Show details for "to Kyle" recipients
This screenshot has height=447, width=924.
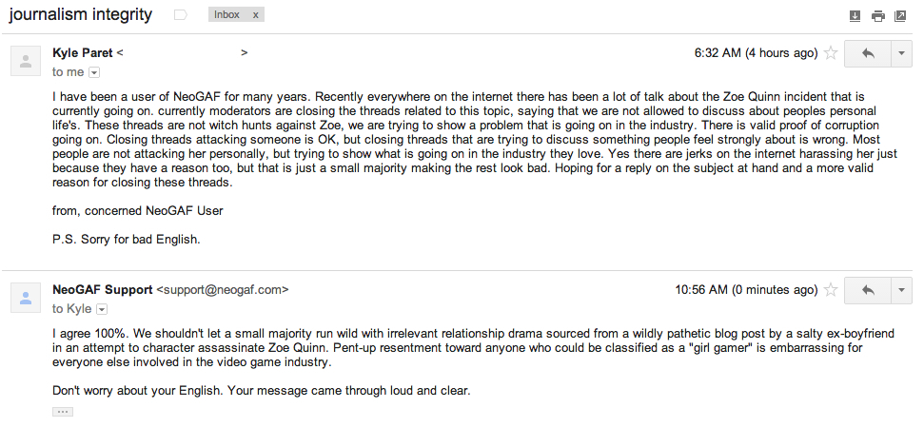(102, 309)
